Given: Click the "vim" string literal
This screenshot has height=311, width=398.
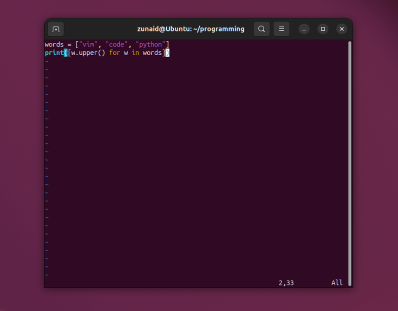Looking at the screenshot, I should point(88,45).
